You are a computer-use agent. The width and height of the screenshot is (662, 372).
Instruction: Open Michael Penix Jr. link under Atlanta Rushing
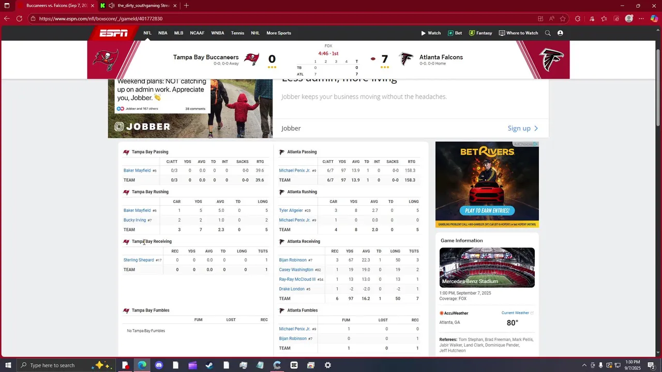(295, 220)
